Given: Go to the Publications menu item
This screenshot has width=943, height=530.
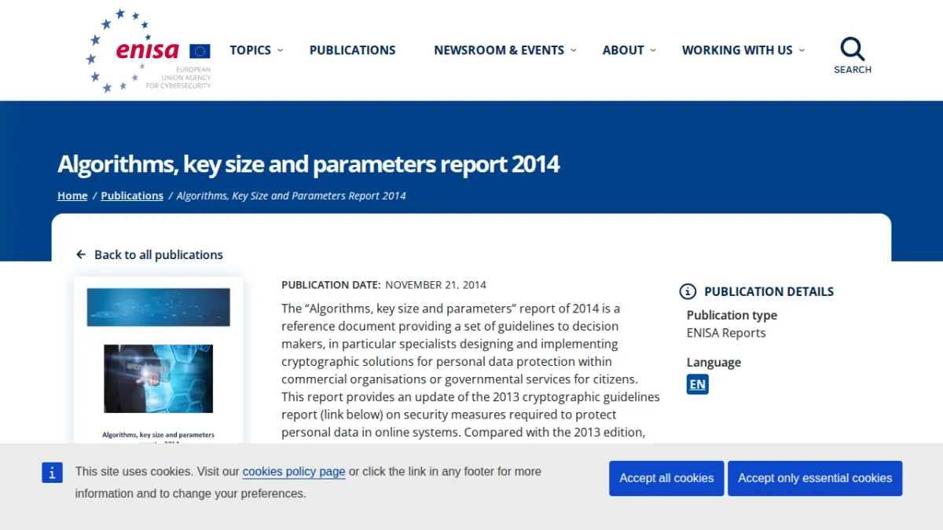Looking at the screenshot, I should click(353, 50).
